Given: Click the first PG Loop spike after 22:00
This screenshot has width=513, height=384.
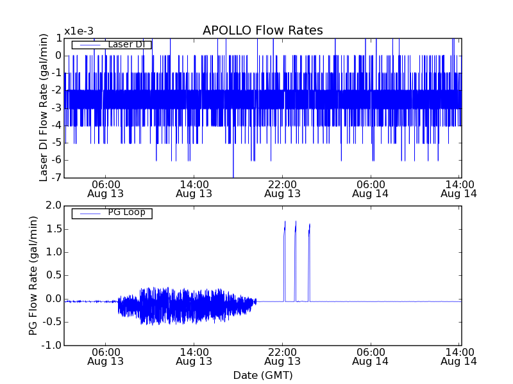Looking at the screenshot, I should [285, 261].
